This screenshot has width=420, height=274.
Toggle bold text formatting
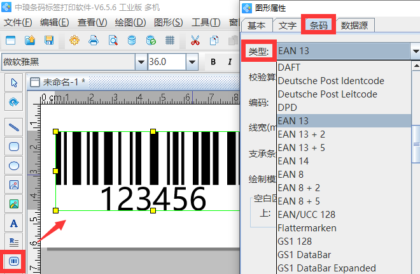tap(213, 62)
